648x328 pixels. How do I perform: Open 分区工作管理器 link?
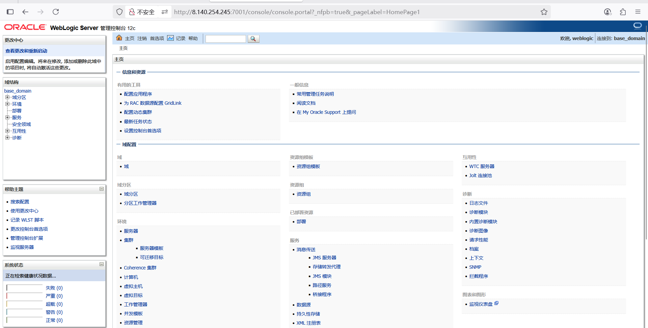coord(140,203)
